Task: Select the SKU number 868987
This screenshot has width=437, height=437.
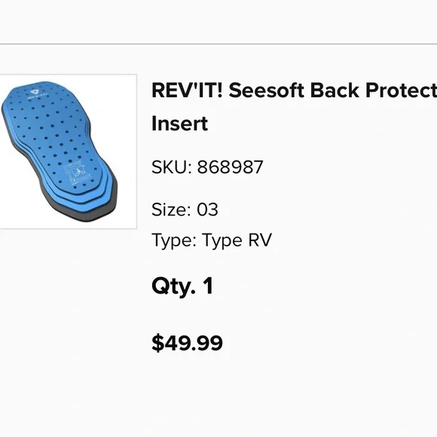Action: click(231, 167)
